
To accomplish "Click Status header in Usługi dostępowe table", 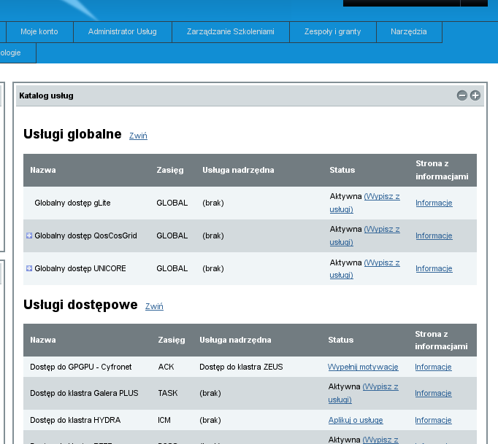I will pos(341,340).
